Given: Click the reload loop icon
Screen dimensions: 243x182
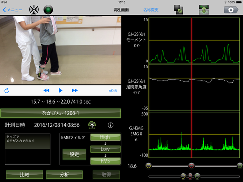Looking at the screenshot, I should [7, 91].
